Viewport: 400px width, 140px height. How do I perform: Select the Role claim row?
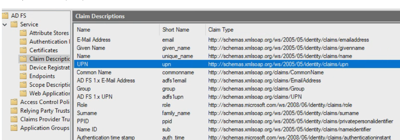pos(237,105)
